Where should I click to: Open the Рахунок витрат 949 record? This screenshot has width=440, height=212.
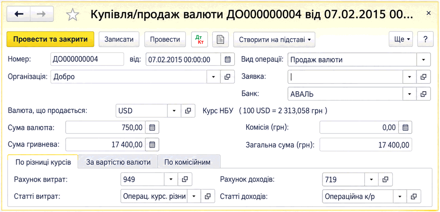point(185,180)
